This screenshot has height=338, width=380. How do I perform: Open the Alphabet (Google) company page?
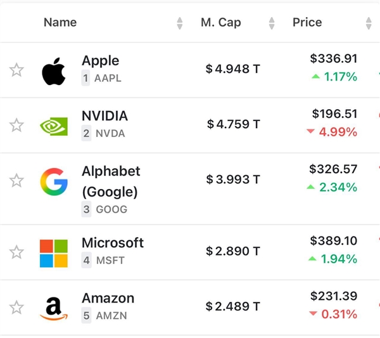click(x=111, y=181)
